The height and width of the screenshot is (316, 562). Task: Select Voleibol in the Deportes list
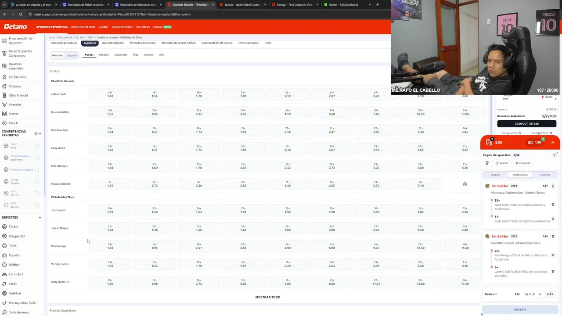(15, 293)
